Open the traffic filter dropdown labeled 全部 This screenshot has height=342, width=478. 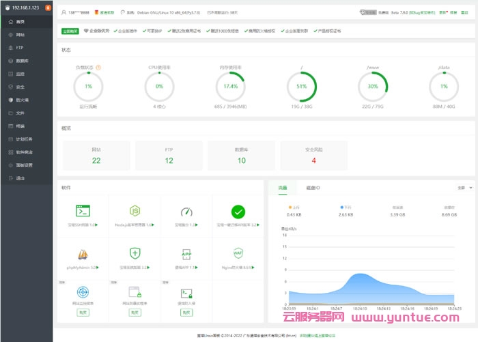point(465,187)
